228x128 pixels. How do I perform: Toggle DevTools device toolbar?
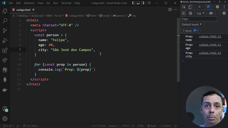[190, 7]
